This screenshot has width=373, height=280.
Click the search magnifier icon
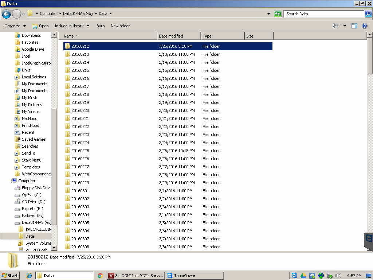[368, 14]
